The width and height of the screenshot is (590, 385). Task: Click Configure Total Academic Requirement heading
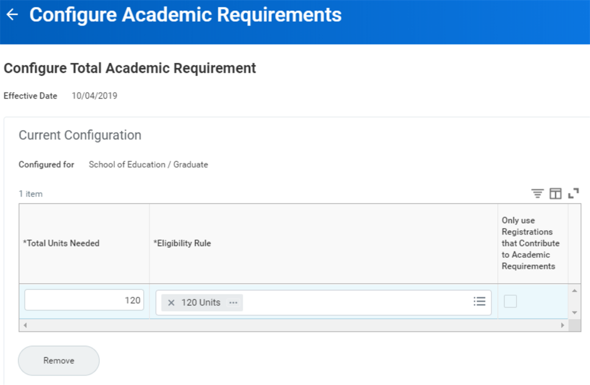pyautogui.click(x=130, y=68)
